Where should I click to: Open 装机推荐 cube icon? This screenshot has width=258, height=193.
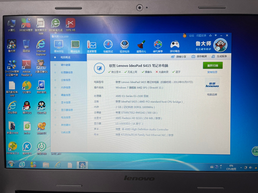pyautogui.click(x=158, y=46)
